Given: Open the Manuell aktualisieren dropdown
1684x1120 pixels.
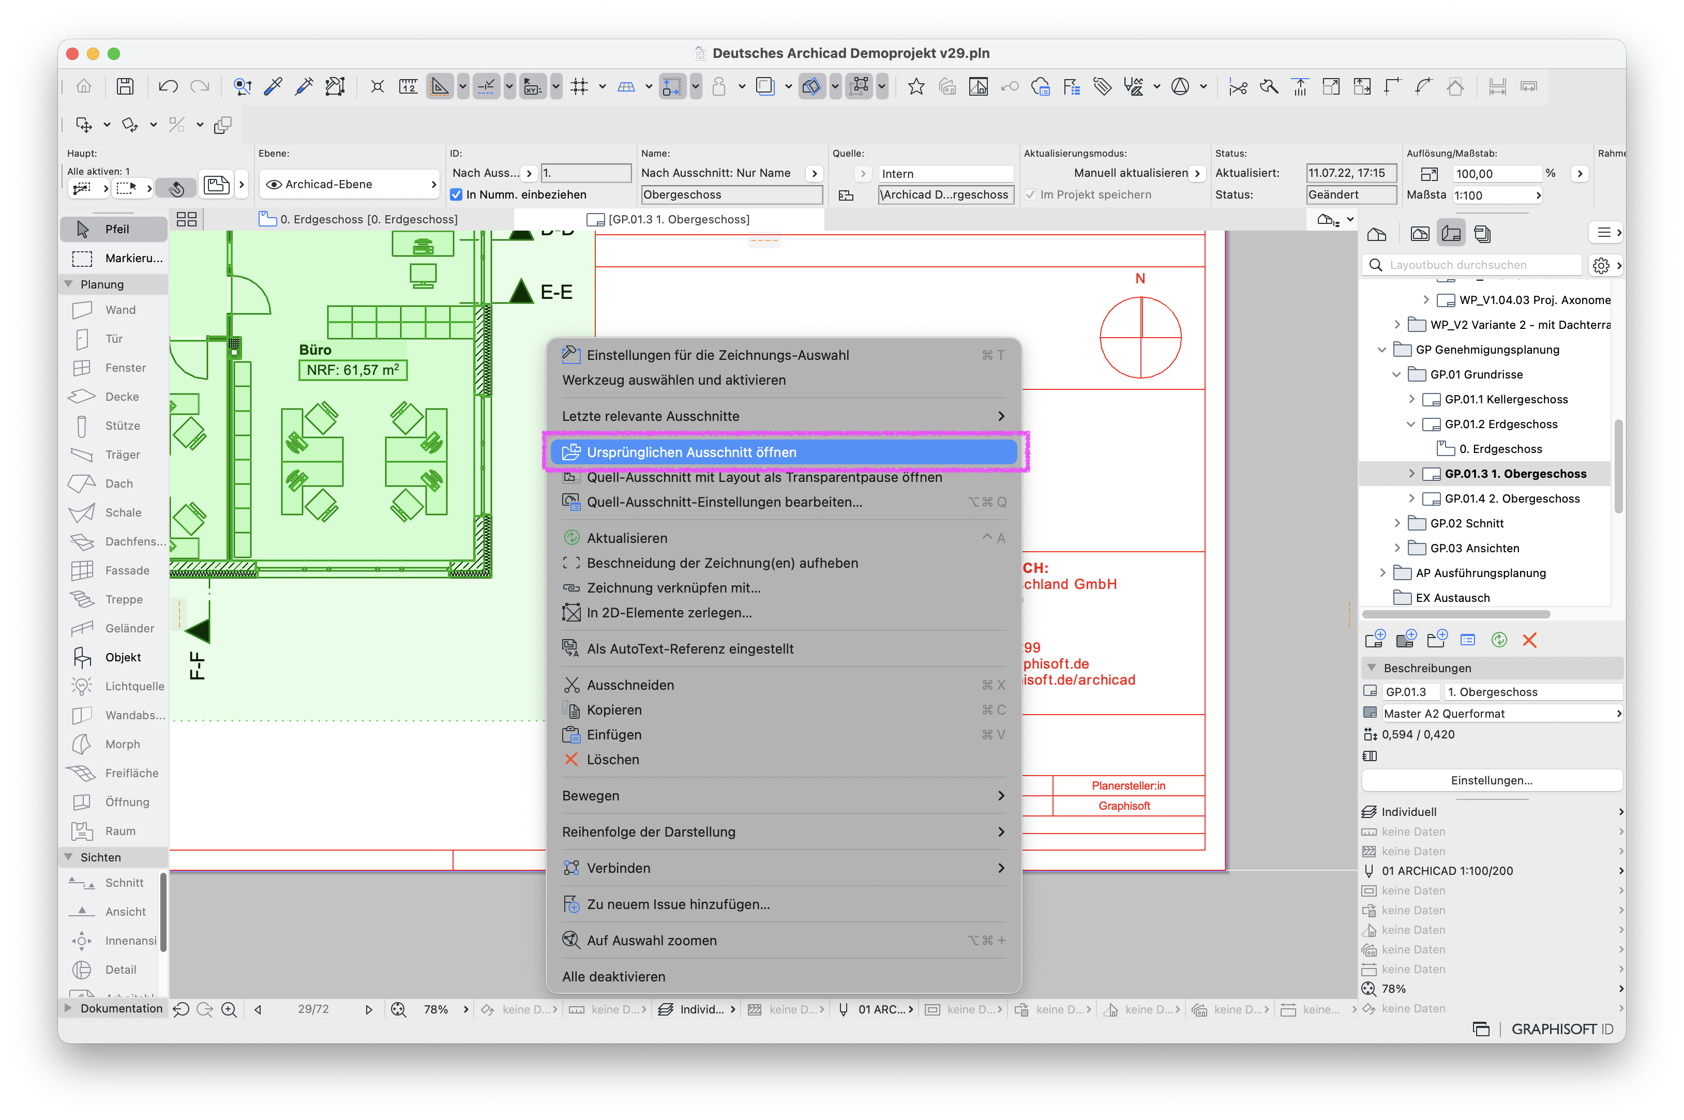Looking at the screenshot, I should 1197,173.
